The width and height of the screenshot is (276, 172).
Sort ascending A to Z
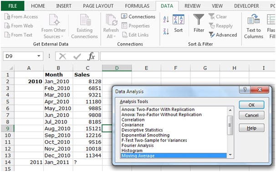[166, 19]
